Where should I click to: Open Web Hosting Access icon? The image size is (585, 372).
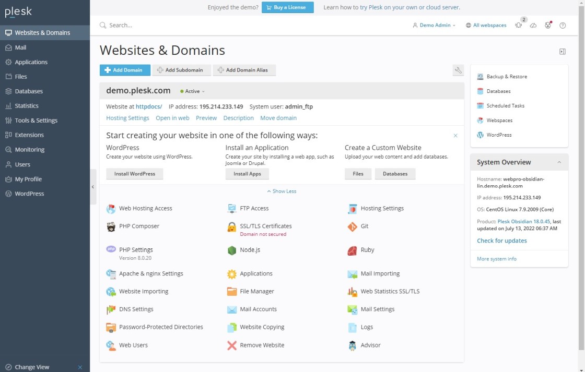coord(111,209)
